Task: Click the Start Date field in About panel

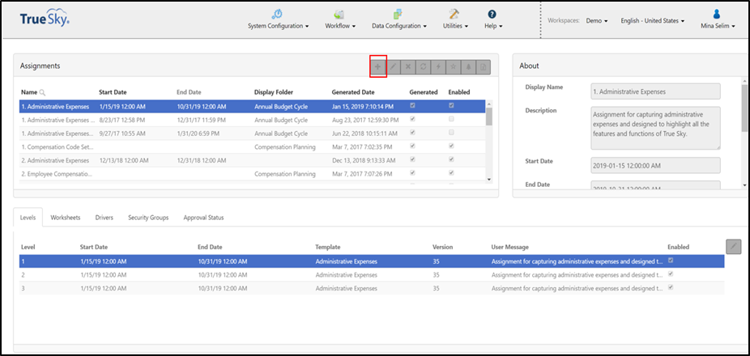Action: click(x=655, y=165)
